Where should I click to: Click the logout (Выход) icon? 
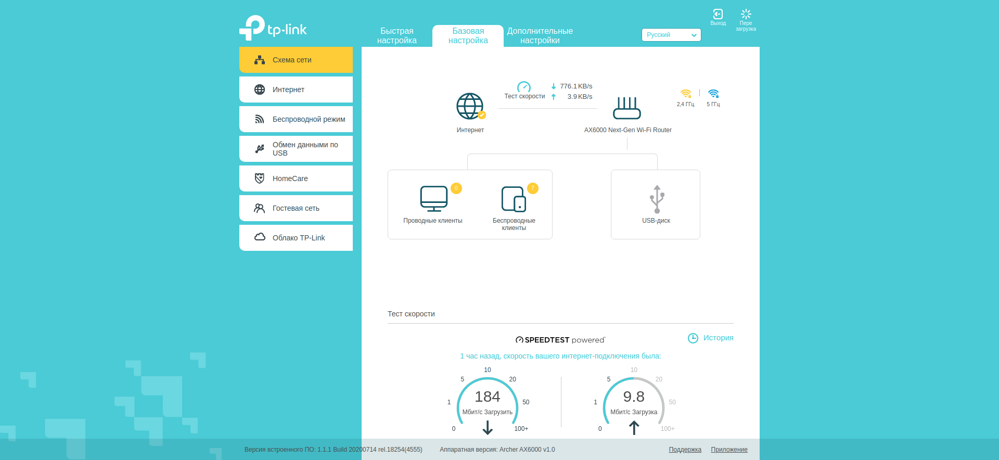tap(718, 15)
